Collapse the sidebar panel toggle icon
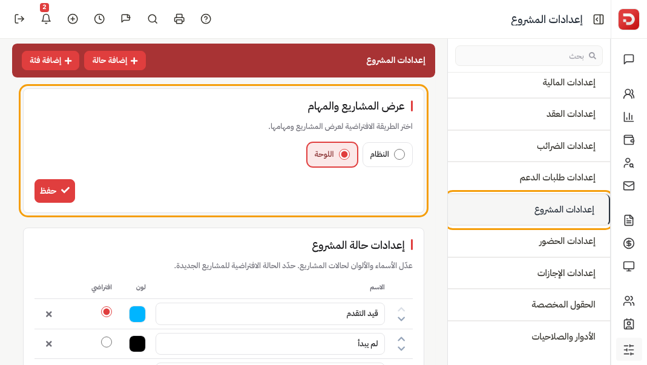647x365 pixels. coord(599,19)
